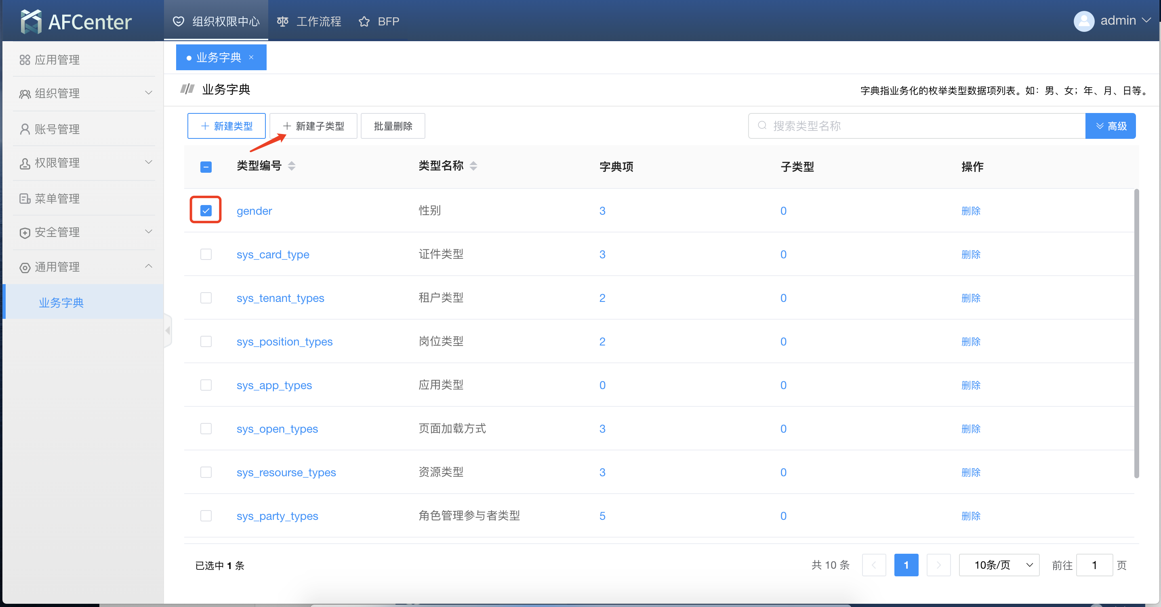Open the admin dropdown arrow
This screenshot has width=1161, height=607.
pos(1146,21)
